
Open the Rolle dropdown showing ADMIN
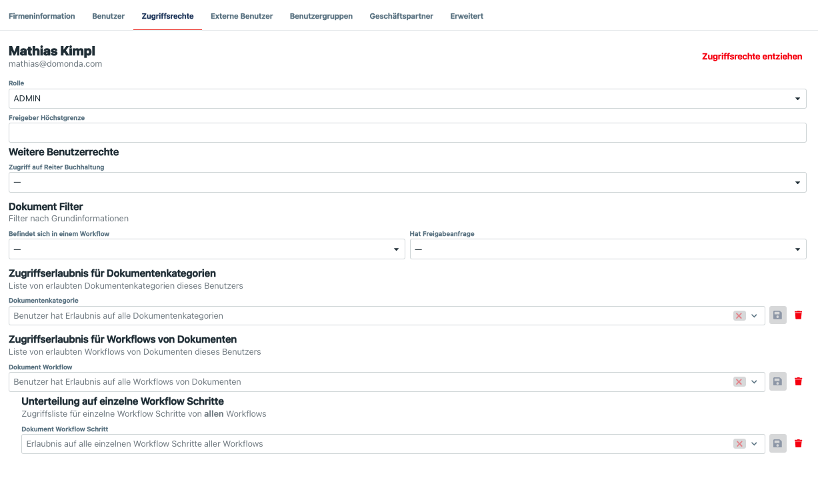pos(407,99)
